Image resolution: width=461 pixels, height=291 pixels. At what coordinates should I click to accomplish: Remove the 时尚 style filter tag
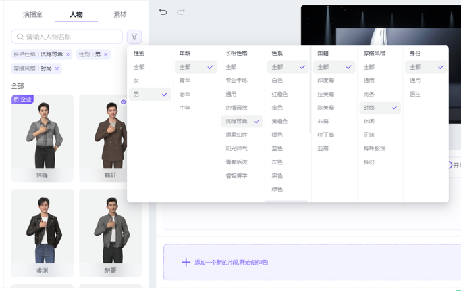tap(57, 68)
